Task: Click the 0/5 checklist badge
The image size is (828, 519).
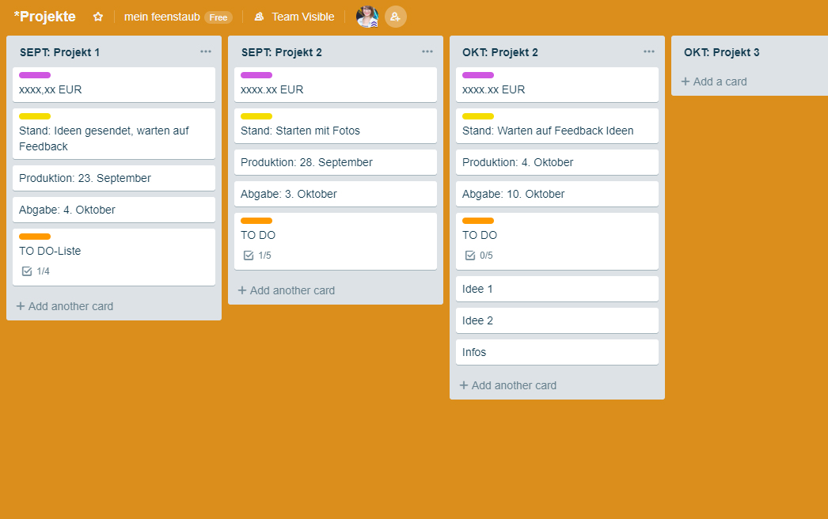Action: [x=479, y=256]
